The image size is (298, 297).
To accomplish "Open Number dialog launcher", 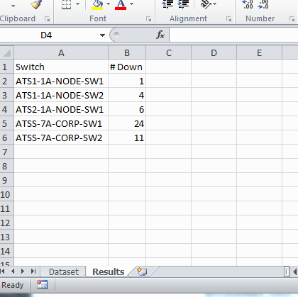I will point(292,19).
